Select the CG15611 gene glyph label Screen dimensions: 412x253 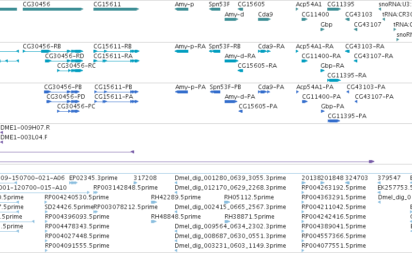[x=107, y=4]
